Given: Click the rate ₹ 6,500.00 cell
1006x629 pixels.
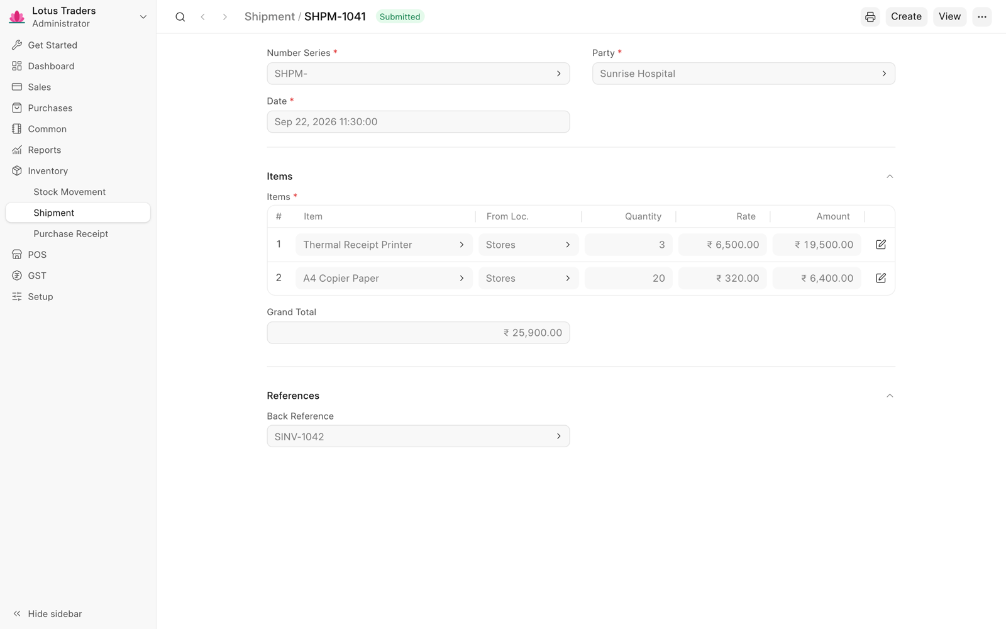Looking at the screenshot, I should click(722, 245).
